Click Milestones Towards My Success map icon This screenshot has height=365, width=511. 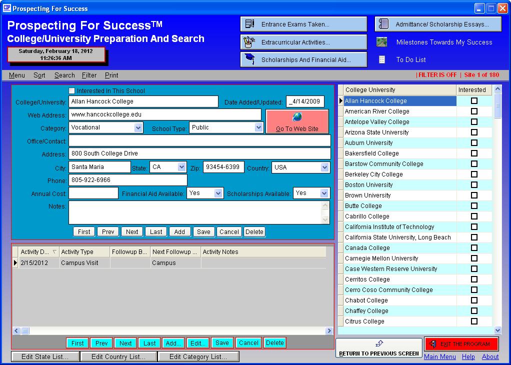pos(382,41)
